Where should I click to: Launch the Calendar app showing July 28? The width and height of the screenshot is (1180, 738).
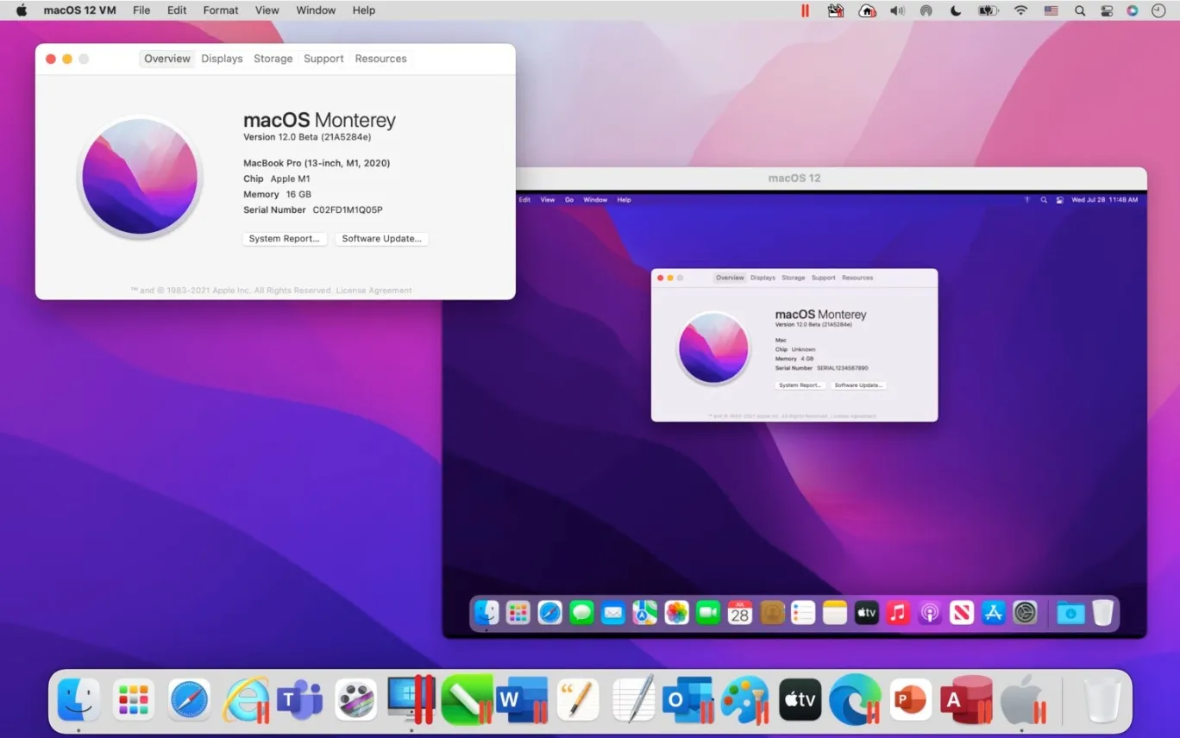click(x=738, y=612)
